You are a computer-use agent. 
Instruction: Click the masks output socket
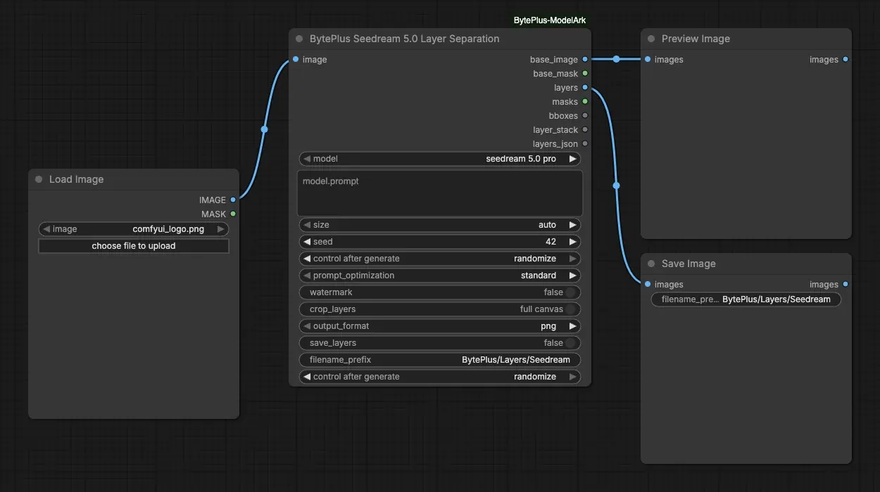(585, 102)
